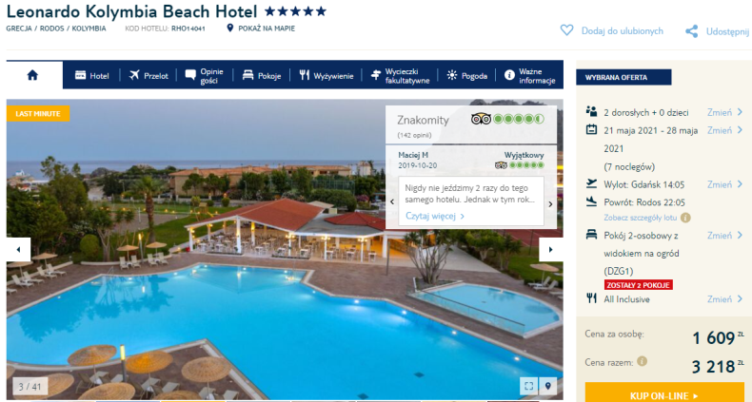Click the Udostępnij share icon

(691, 31)
